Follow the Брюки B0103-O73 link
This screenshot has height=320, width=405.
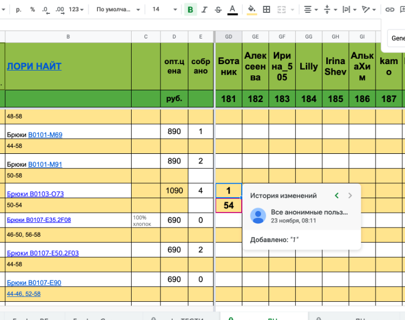point(35,194)
